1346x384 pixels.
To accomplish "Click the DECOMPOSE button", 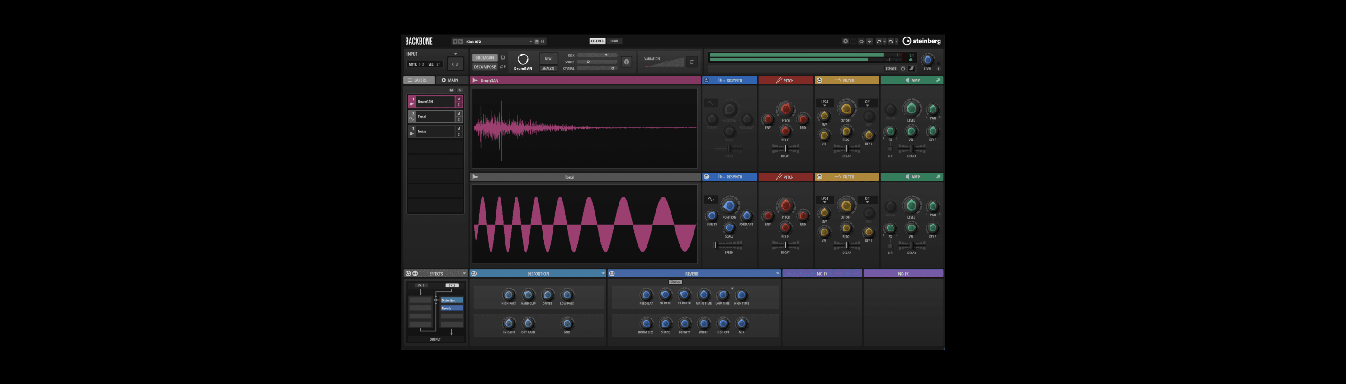I will 486,67.
